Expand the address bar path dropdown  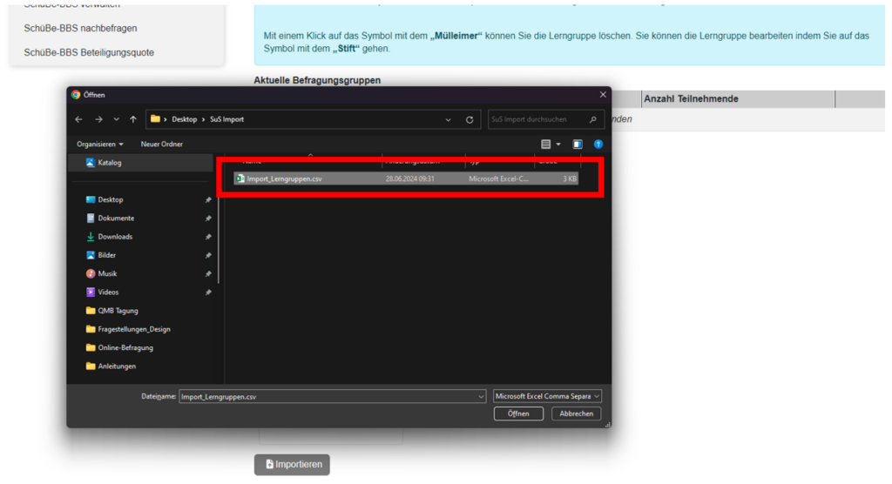[x=448, y=119]
